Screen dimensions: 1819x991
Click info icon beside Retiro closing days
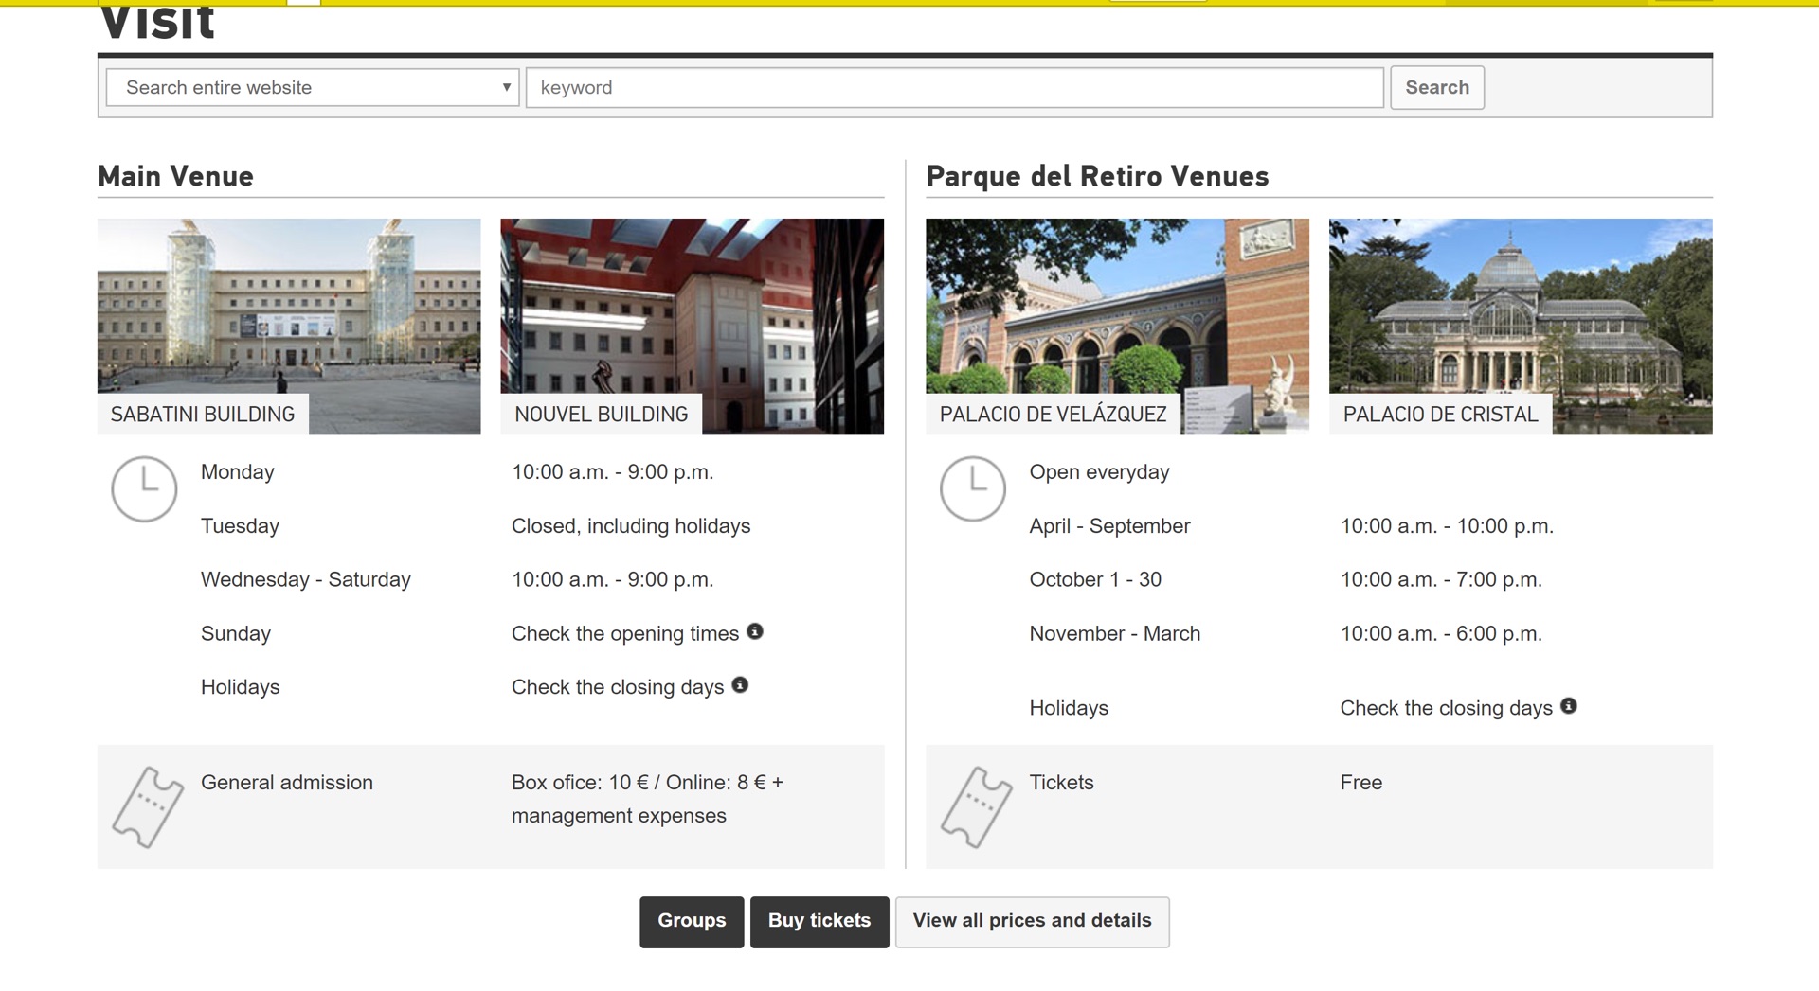[x=1569, y=706]
